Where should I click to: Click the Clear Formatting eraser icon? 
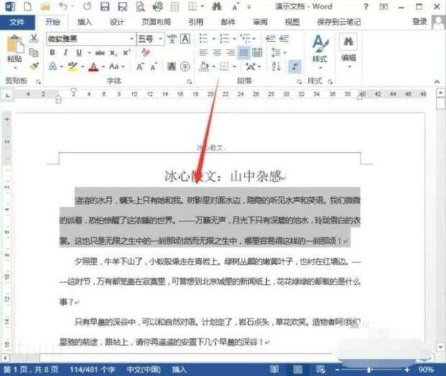coord(145,52)
